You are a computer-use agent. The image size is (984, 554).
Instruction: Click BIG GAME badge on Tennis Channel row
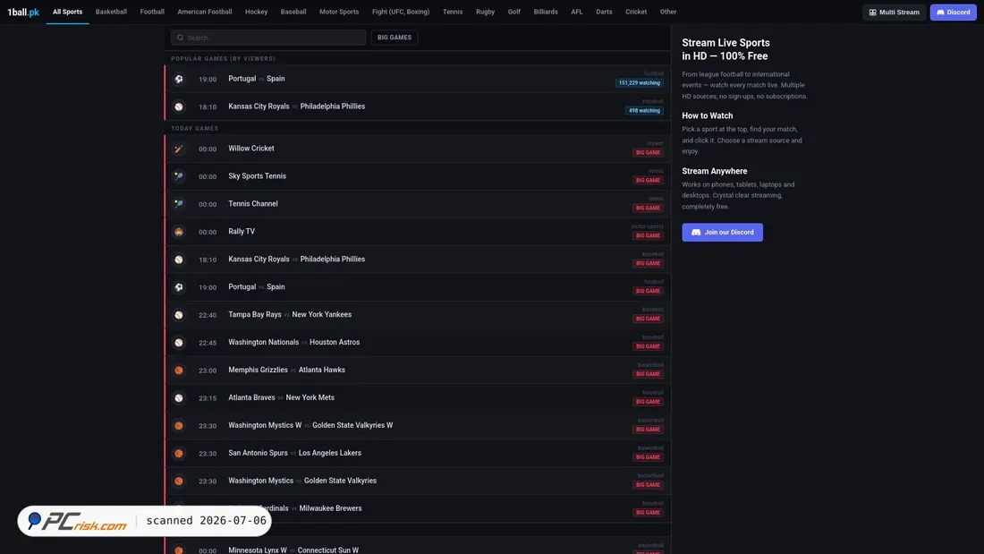click(x=648, y=208)
